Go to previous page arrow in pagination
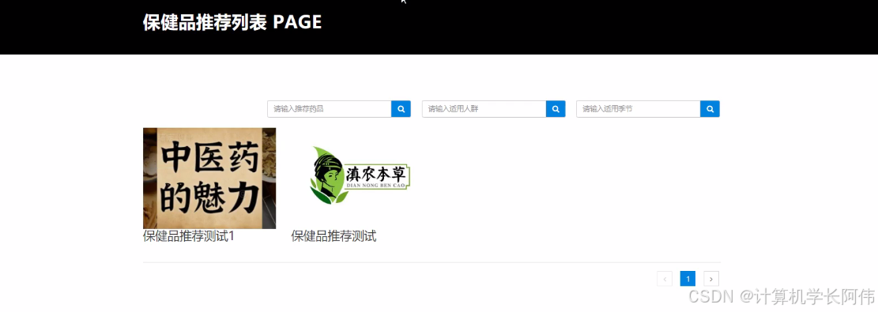 pos(665,278)
